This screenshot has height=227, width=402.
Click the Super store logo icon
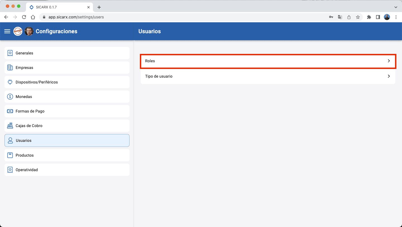[x=18, y=31]
